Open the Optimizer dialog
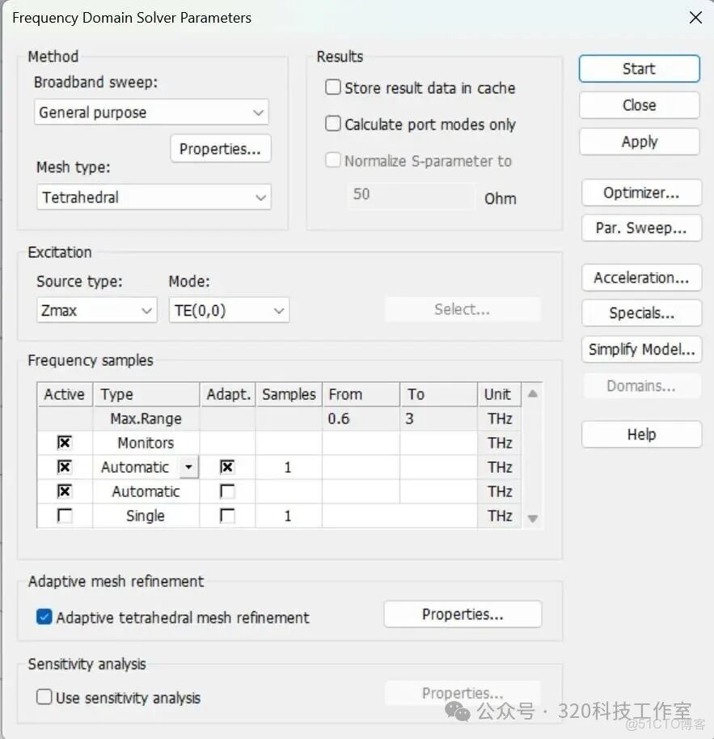The width and height of the screenshot is (714, 739). 640,193
